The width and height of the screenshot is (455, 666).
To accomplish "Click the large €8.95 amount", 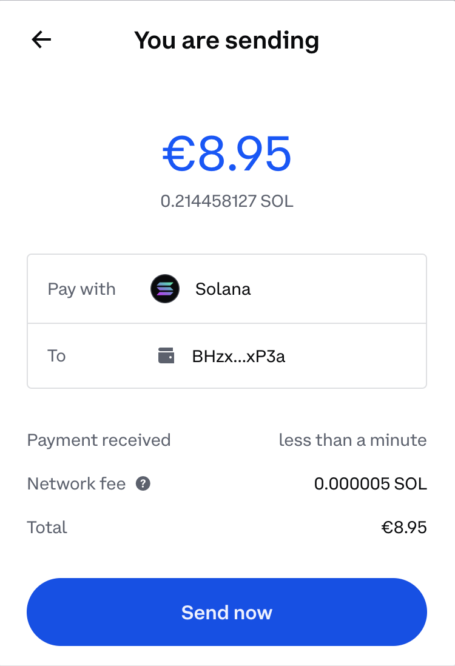I will pyautogui.click(x=227, y=154).
